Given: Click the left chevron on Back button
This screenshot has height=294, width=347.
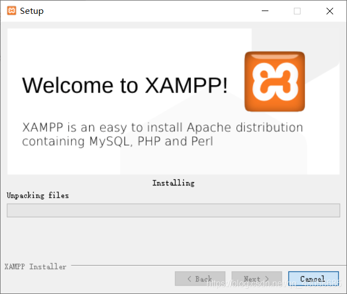Looking at the screenshot, I should 189,278.
